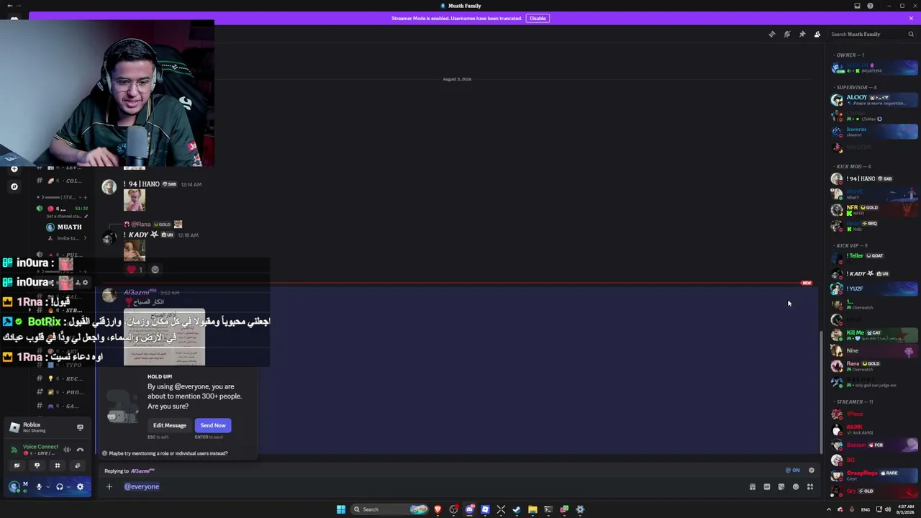Stream Roblox with screen share icon

coord(80,427)
